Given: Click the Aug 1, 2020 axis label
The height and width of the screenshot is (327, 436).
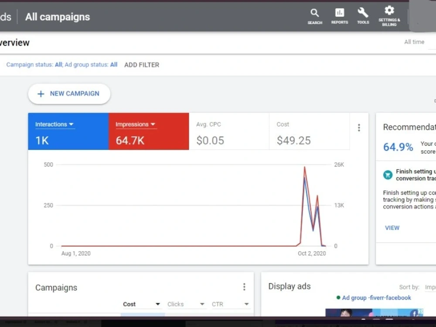Looking at the screenshot, I should (76, 253).
